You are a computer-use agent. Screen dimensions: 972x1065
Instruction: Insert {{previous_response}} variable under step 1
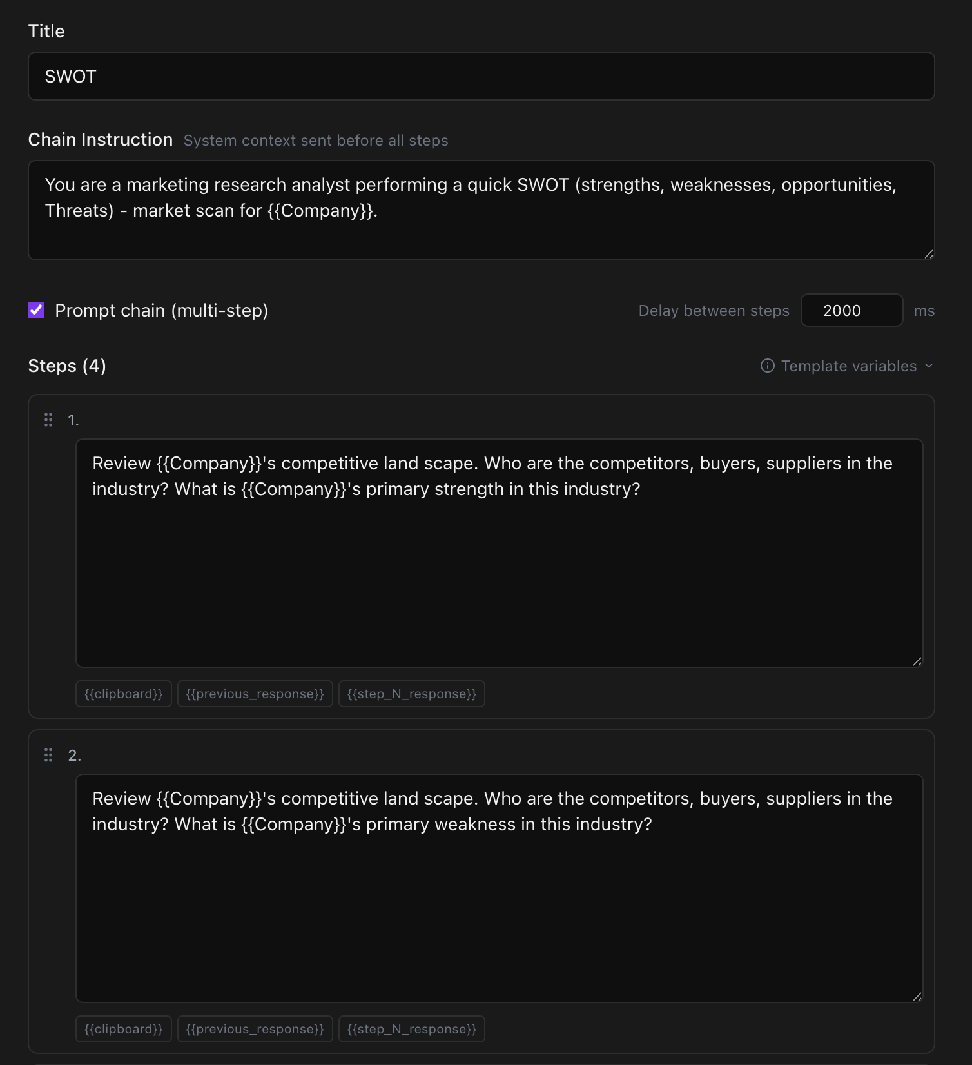255,694
